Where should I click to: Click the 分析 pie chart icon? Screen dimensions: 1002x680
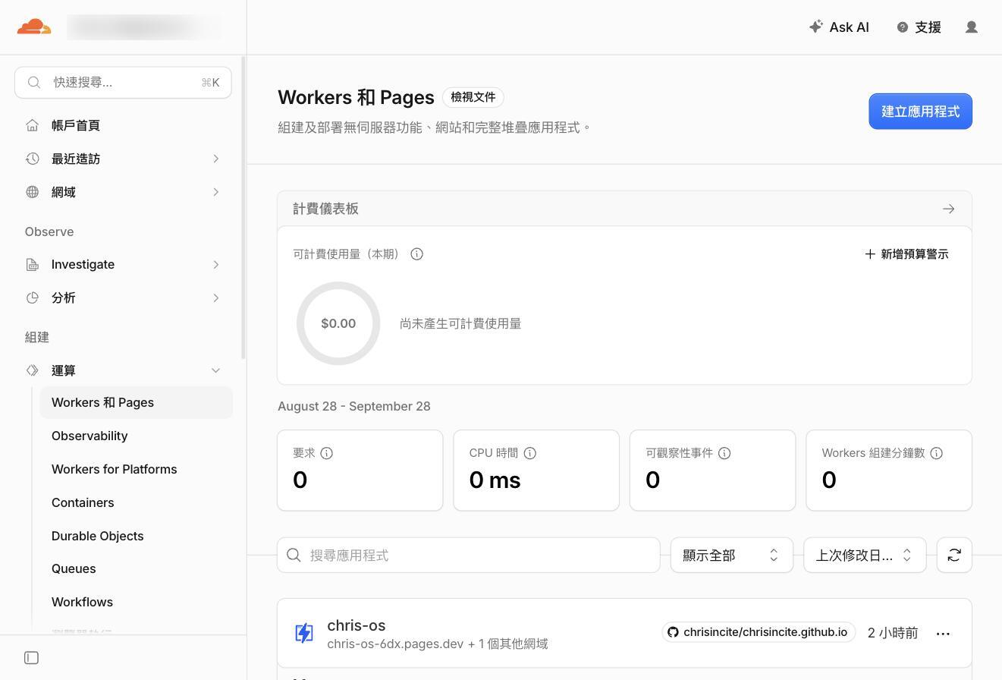(x=32, y=297)
